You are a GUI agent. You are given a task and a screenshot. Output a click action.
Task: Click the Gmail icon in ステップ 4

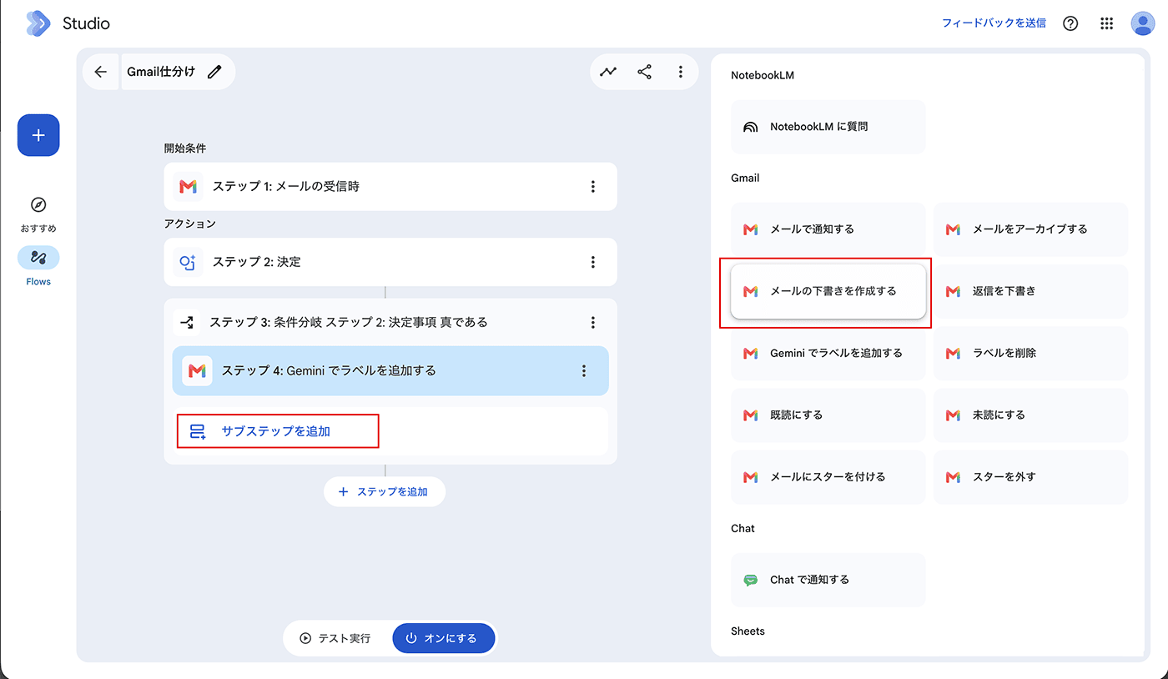197,370
